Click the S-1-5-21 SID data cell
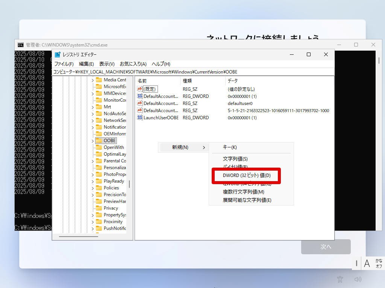 tap(279, 111)
